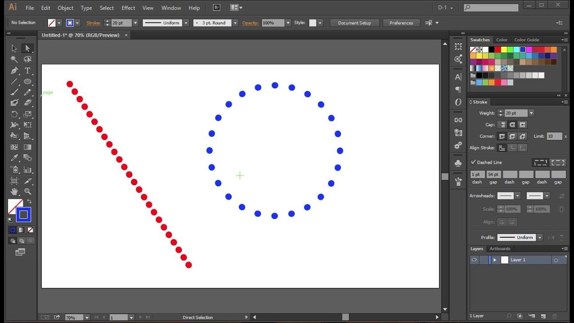
Task: Toggle visibility eye of Layer 1
Action: coord(474,260)
